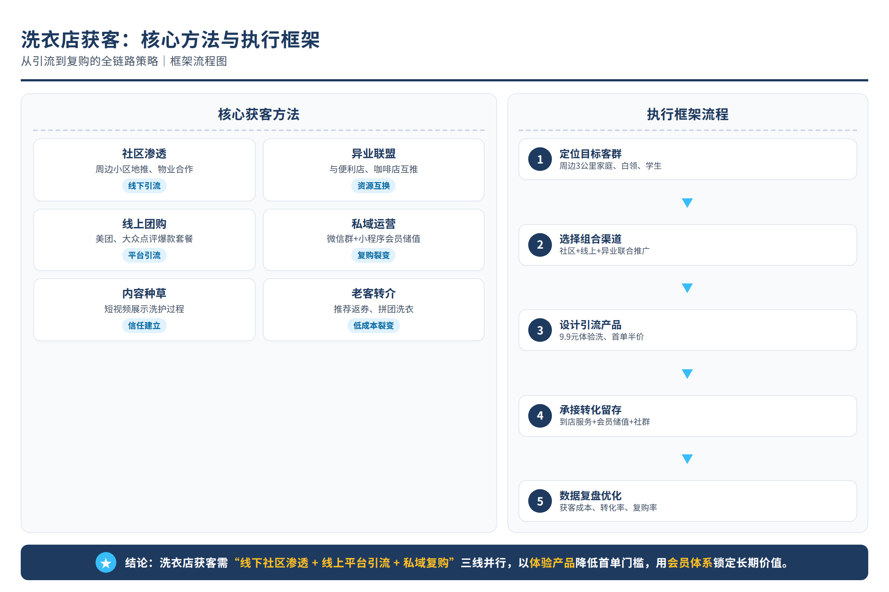Click the number 1 circle for 定位目标客群
Viewport: 889px width, 592px height.
pyautogui.click(x=540, y=159)
